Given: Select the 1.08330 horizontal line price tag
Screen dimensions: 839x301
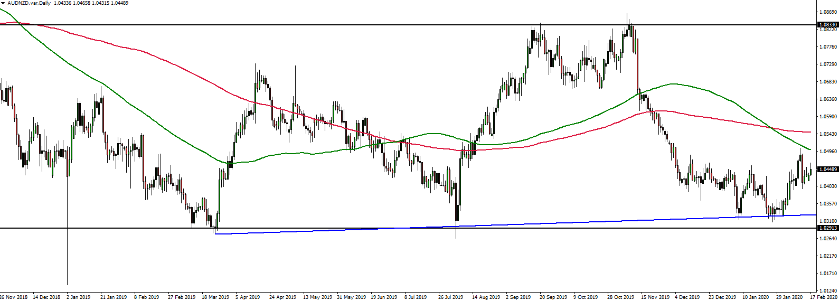Looking at the screenshot, I should click(x=827, y=25).
